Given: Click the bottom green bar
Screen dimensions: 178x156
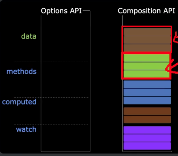Looking at the screenshot, I should tap(146, 74).
